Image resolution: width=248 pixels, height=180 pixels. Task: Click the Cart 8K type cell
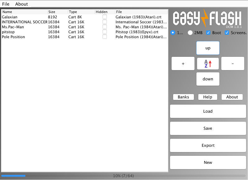point(75,17)
